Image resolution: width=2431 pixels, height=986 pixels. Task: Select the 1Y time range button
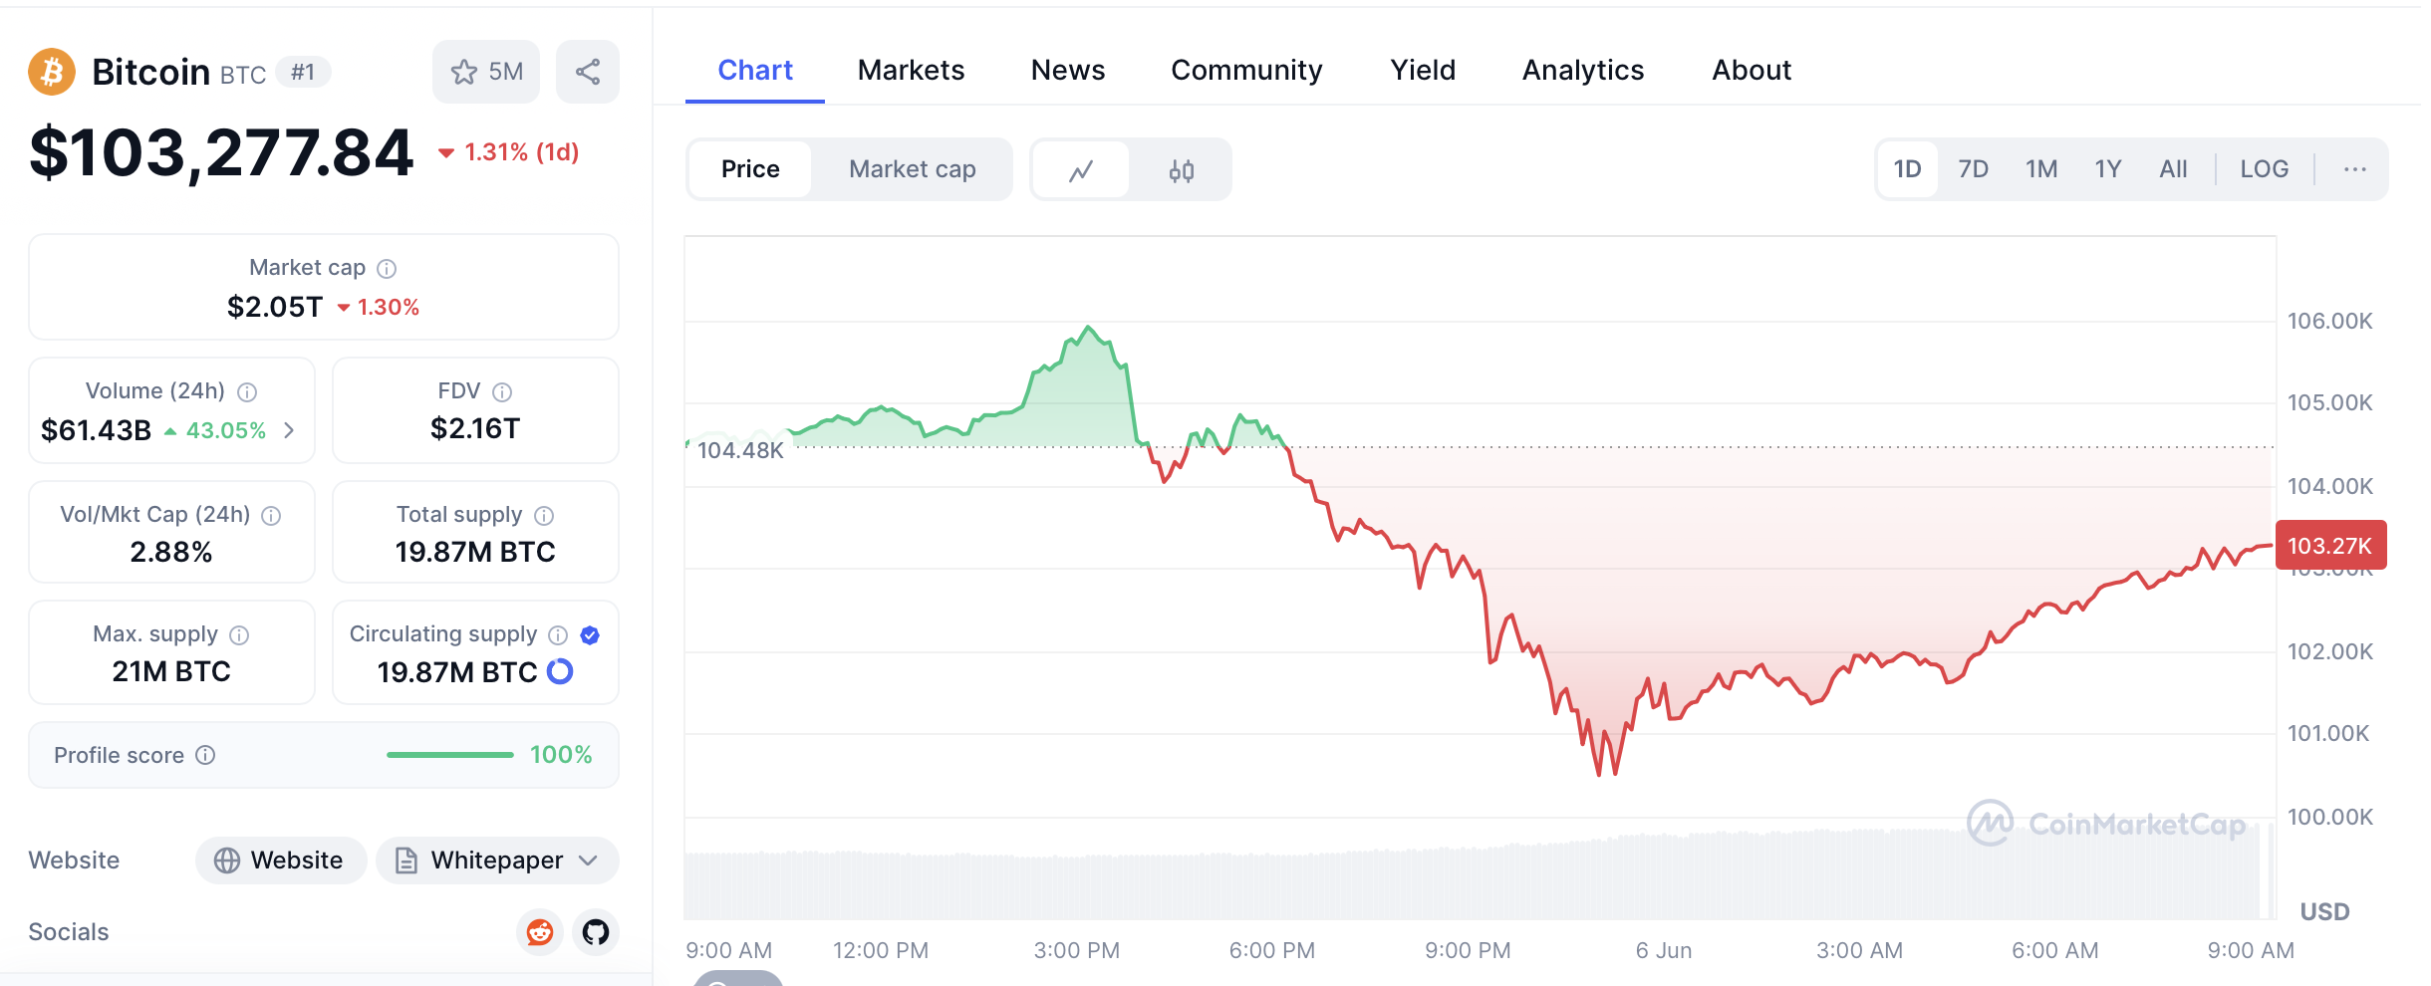[2107, 169]
